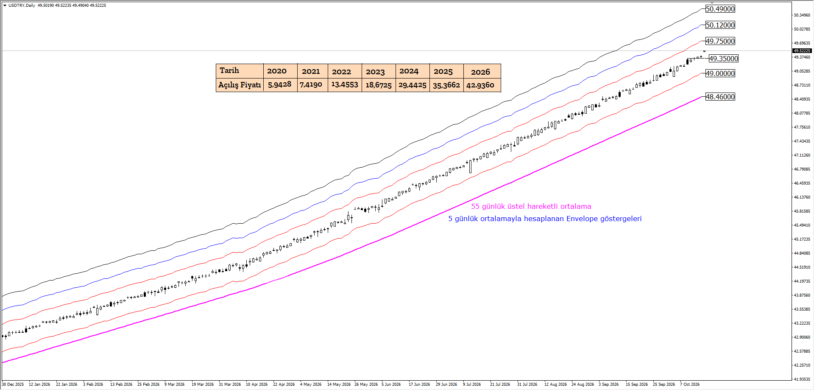Image resolution: width=814 pixels, height=390 pixels.
Task: Click the 41.93535 level on price scale
Action: pos(802,379)
